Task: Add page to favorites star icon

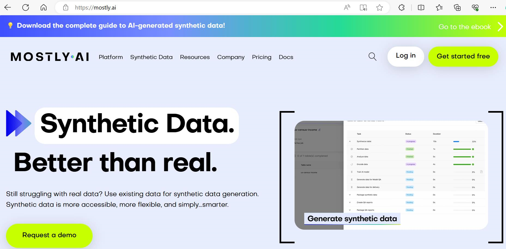Action: click(x=380, y=8)
